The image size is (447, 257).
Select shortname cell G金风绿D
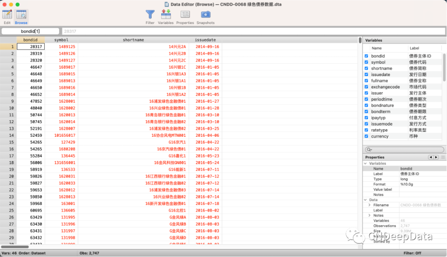pyautogui.click(x=133, y=238)
